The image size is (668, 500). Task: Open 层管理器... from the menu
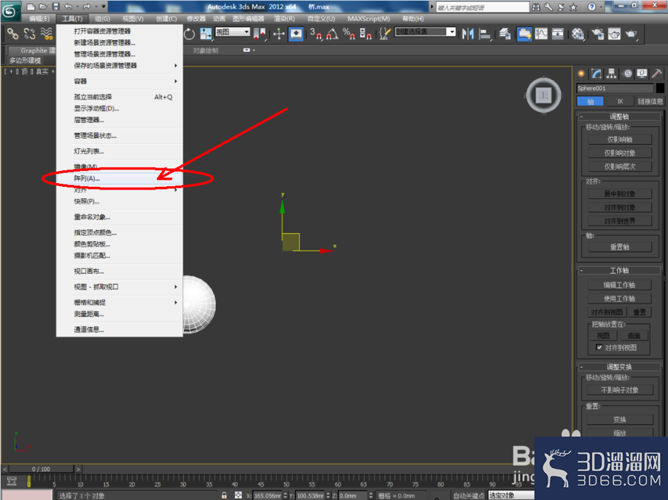coord(120,120)
